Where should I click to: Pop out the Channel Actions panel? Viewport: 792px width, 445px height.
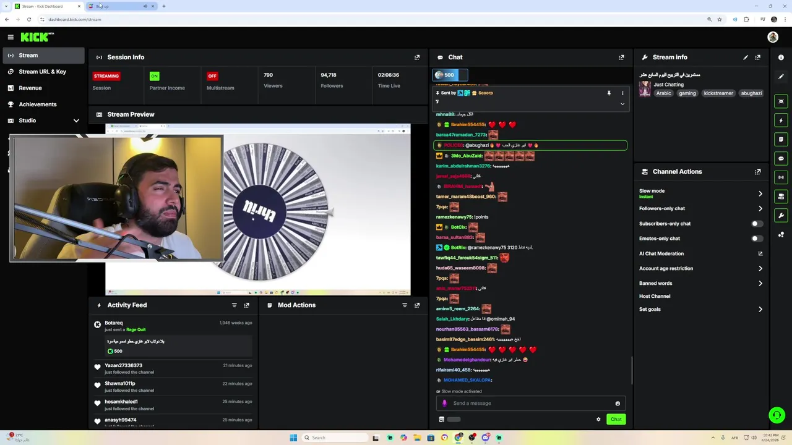click(x=757, y=172)
